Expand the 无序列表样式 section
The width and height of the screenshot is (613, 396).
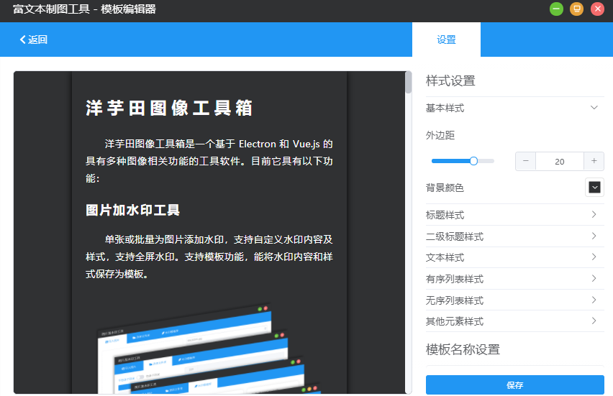(514, 300)
